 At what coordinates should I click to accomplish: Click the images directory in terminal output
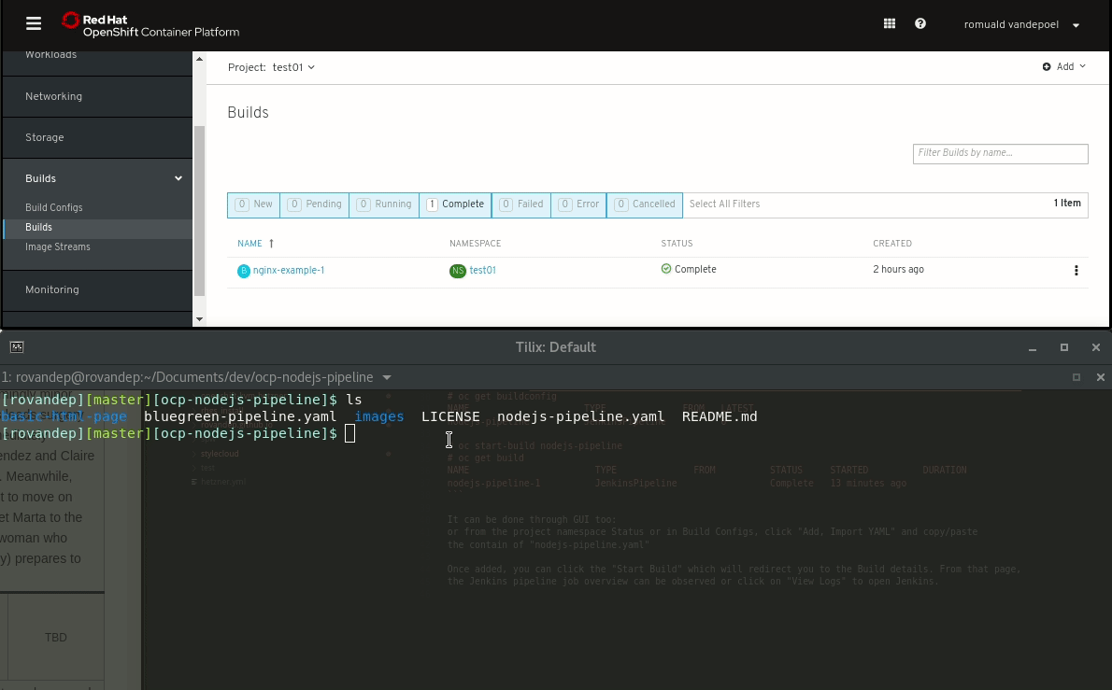(379, 416)
